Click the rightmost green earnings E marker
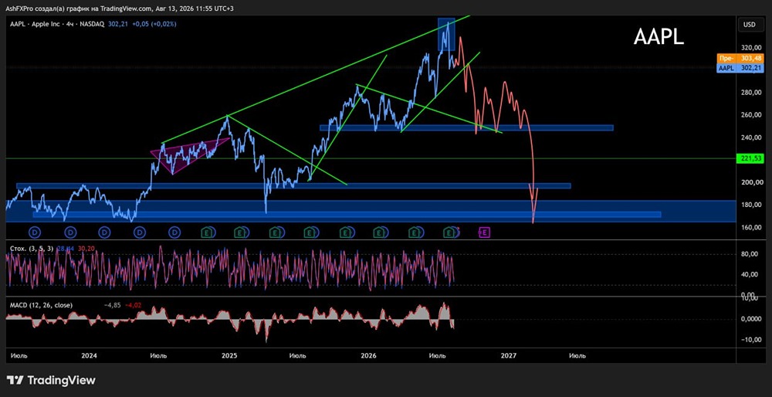The width and height of the screenshot is (772, 397). [x=449, y=231]
